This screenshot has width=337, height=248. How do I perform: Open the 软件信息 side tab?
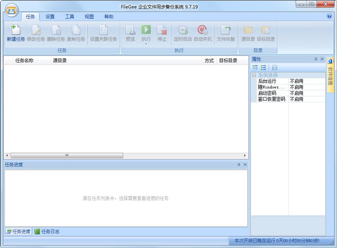[x=330, y=75]
